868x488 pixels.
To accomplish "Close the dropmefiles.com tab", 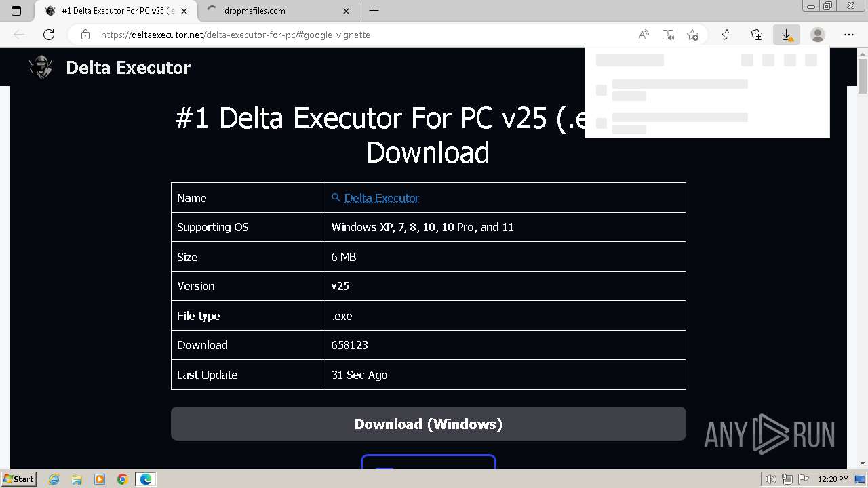I will pyautogui.click(x=347, y=11).
